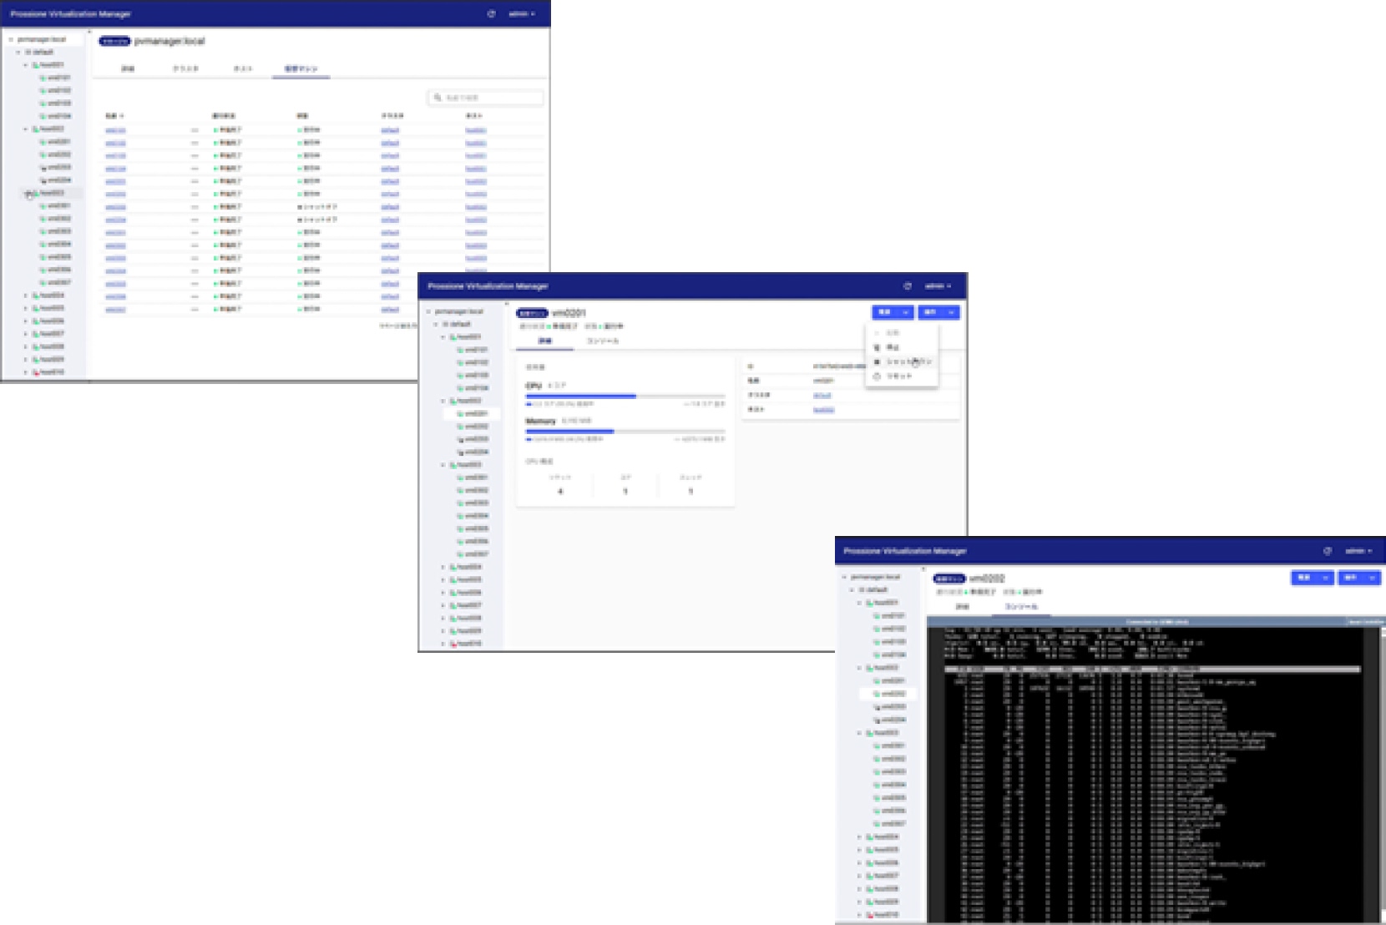
Task: Open the admin user menu in the console window
Action: pos(1358,551)
